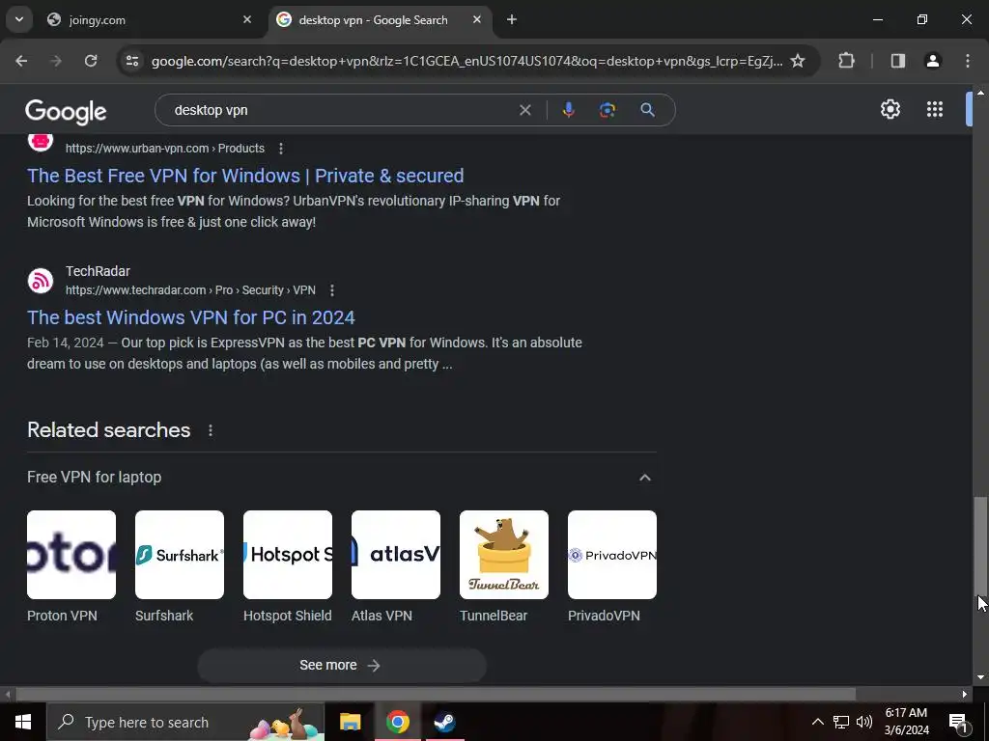Open more options for TechRadar result
Screen dimensions: 989x741
pyautogui.click(x=332, y=290)
